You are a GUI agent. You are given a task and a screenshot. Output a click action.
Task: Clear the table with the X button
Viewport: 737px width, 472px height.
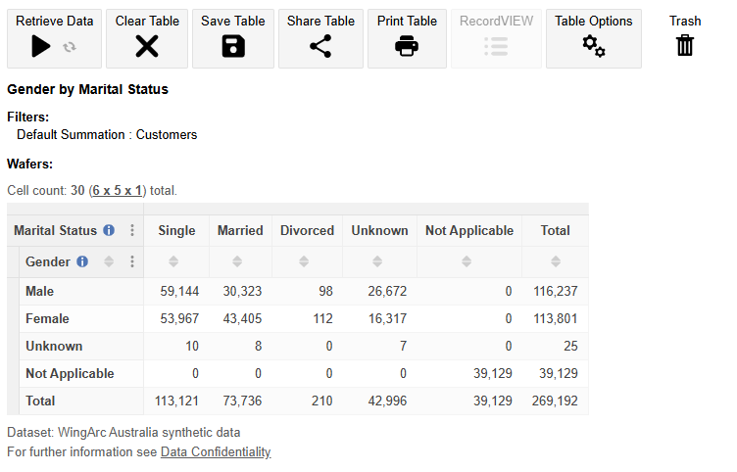coord(147,38)
